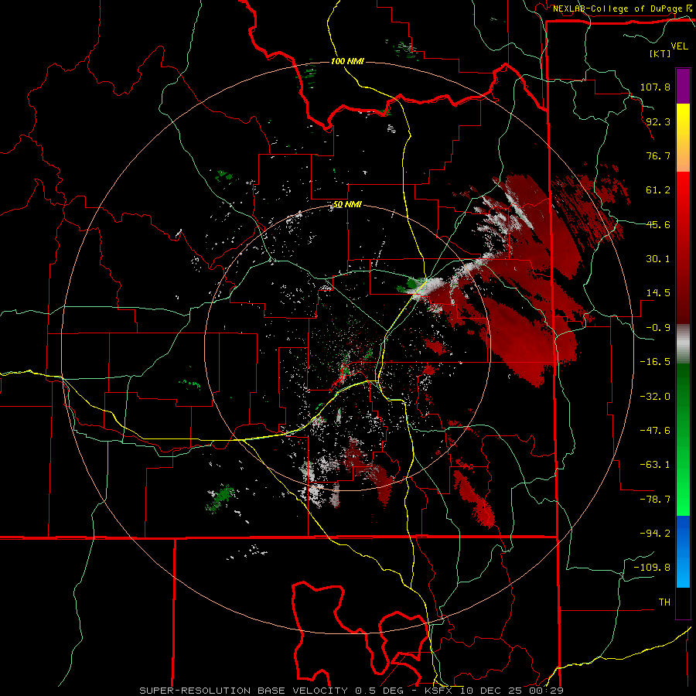Screen dimensions: 696x696
Task: Click the 61.2 legend value
Action: click(x=658, y=190)
